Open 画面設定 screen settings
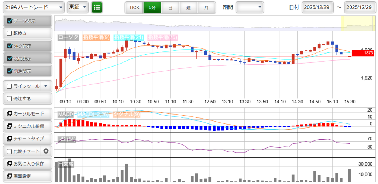This screenshot has width=378, height=184. tap(26, 176)
